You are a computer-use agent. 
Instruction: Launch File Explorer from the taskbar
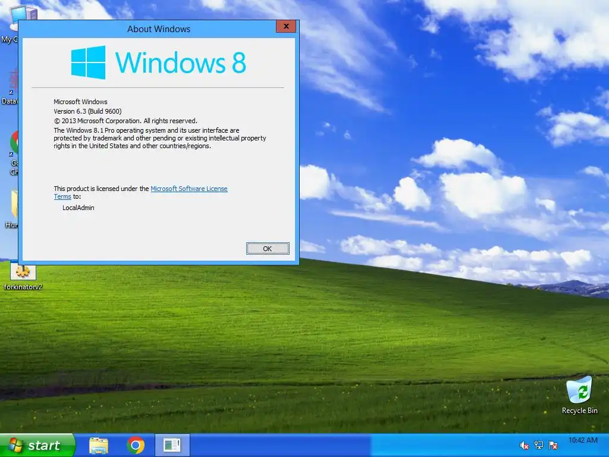(99, 445)
